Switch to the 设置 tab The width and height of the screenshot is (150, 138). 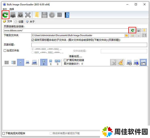point(19,22)
